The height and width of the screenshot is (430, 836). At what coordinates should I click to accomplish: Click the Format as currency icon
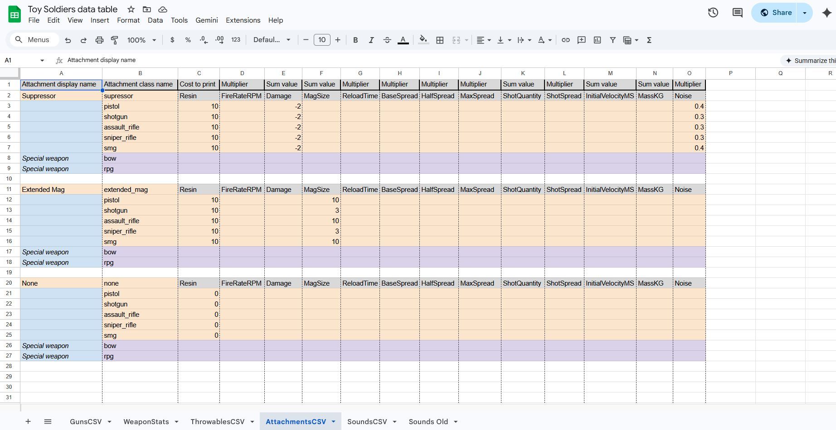click(x=172, y=40)
